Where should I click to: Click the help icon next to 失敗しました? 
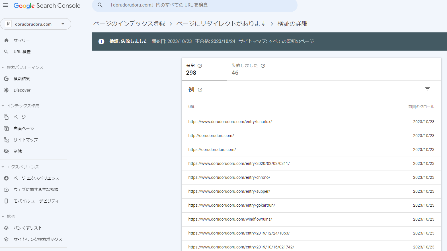263,66
